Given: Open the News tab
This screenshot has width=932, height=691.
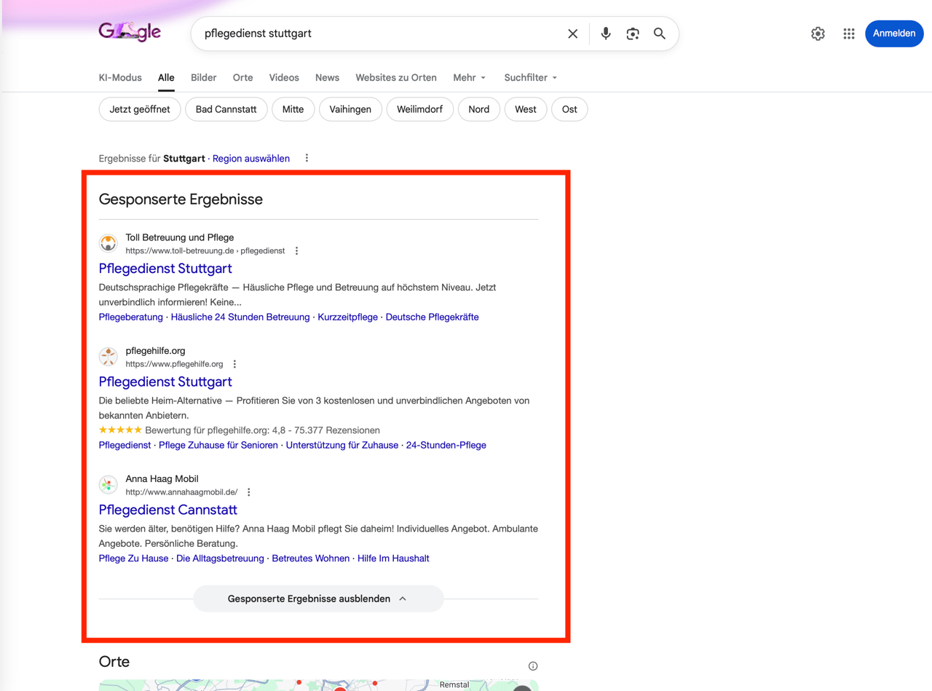Looking at the screenshot, I should point(327,77).
